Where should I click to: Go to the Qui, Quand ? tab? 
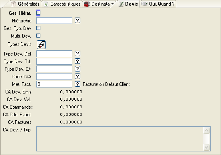coord(158,4)
